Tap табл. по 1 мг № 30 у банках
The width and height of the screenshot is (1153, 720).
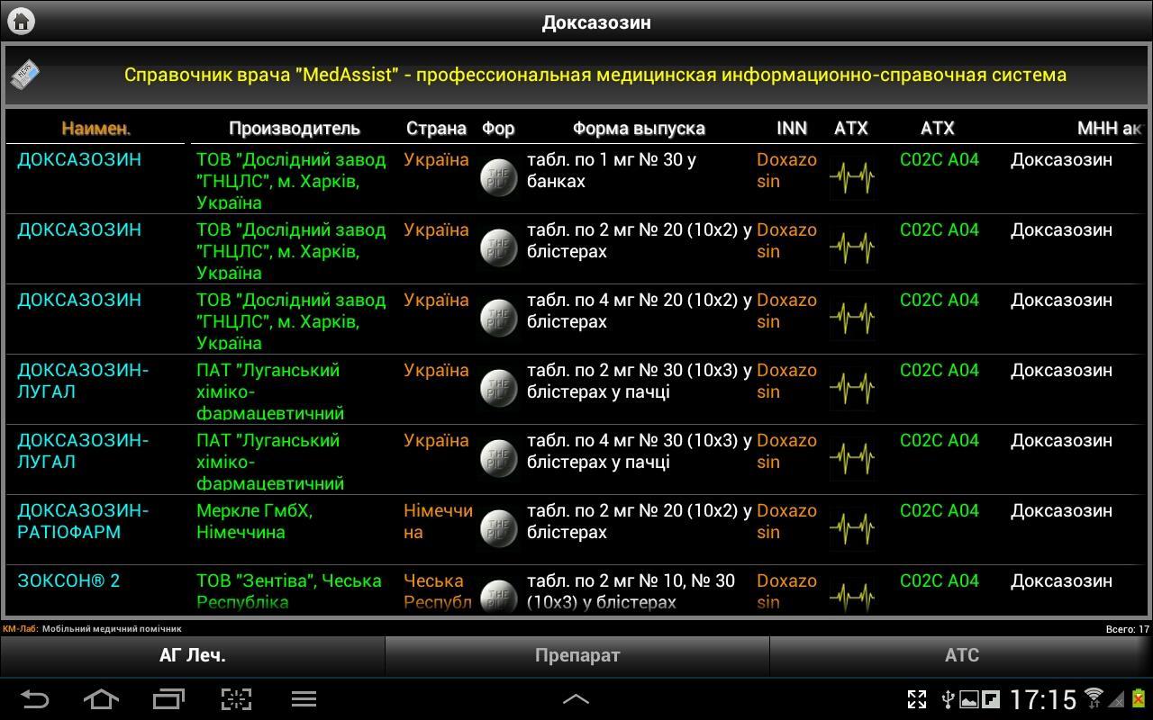tap(613, 170)
